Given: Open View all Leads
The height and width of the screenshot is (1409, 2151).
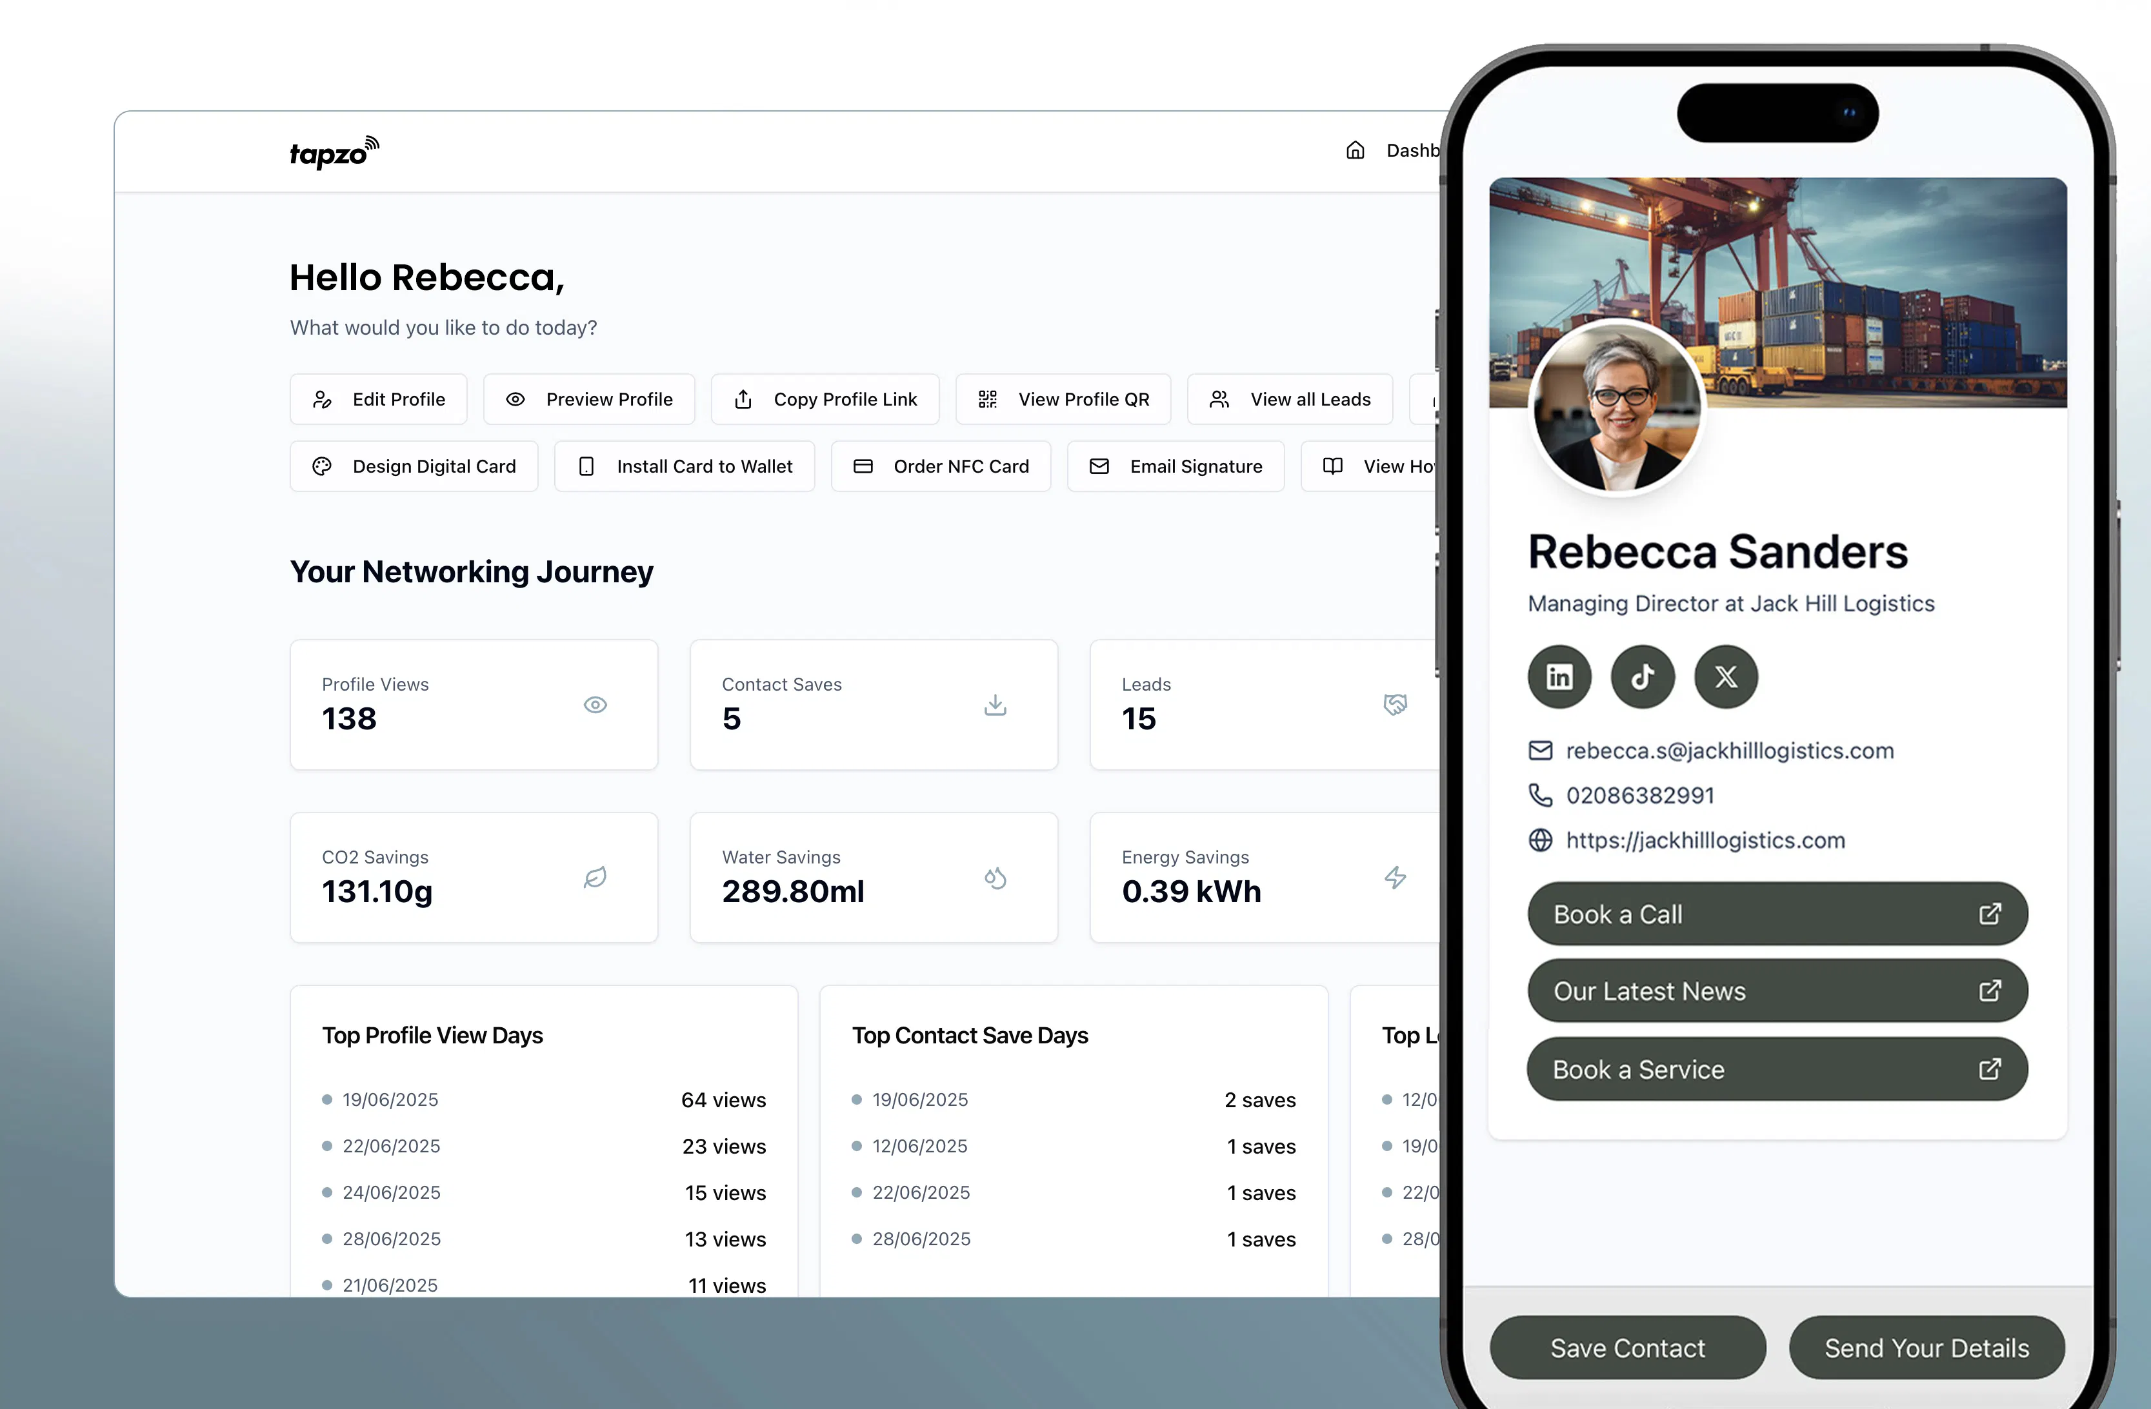Looking at the screenshot, I should (1290, 399).
